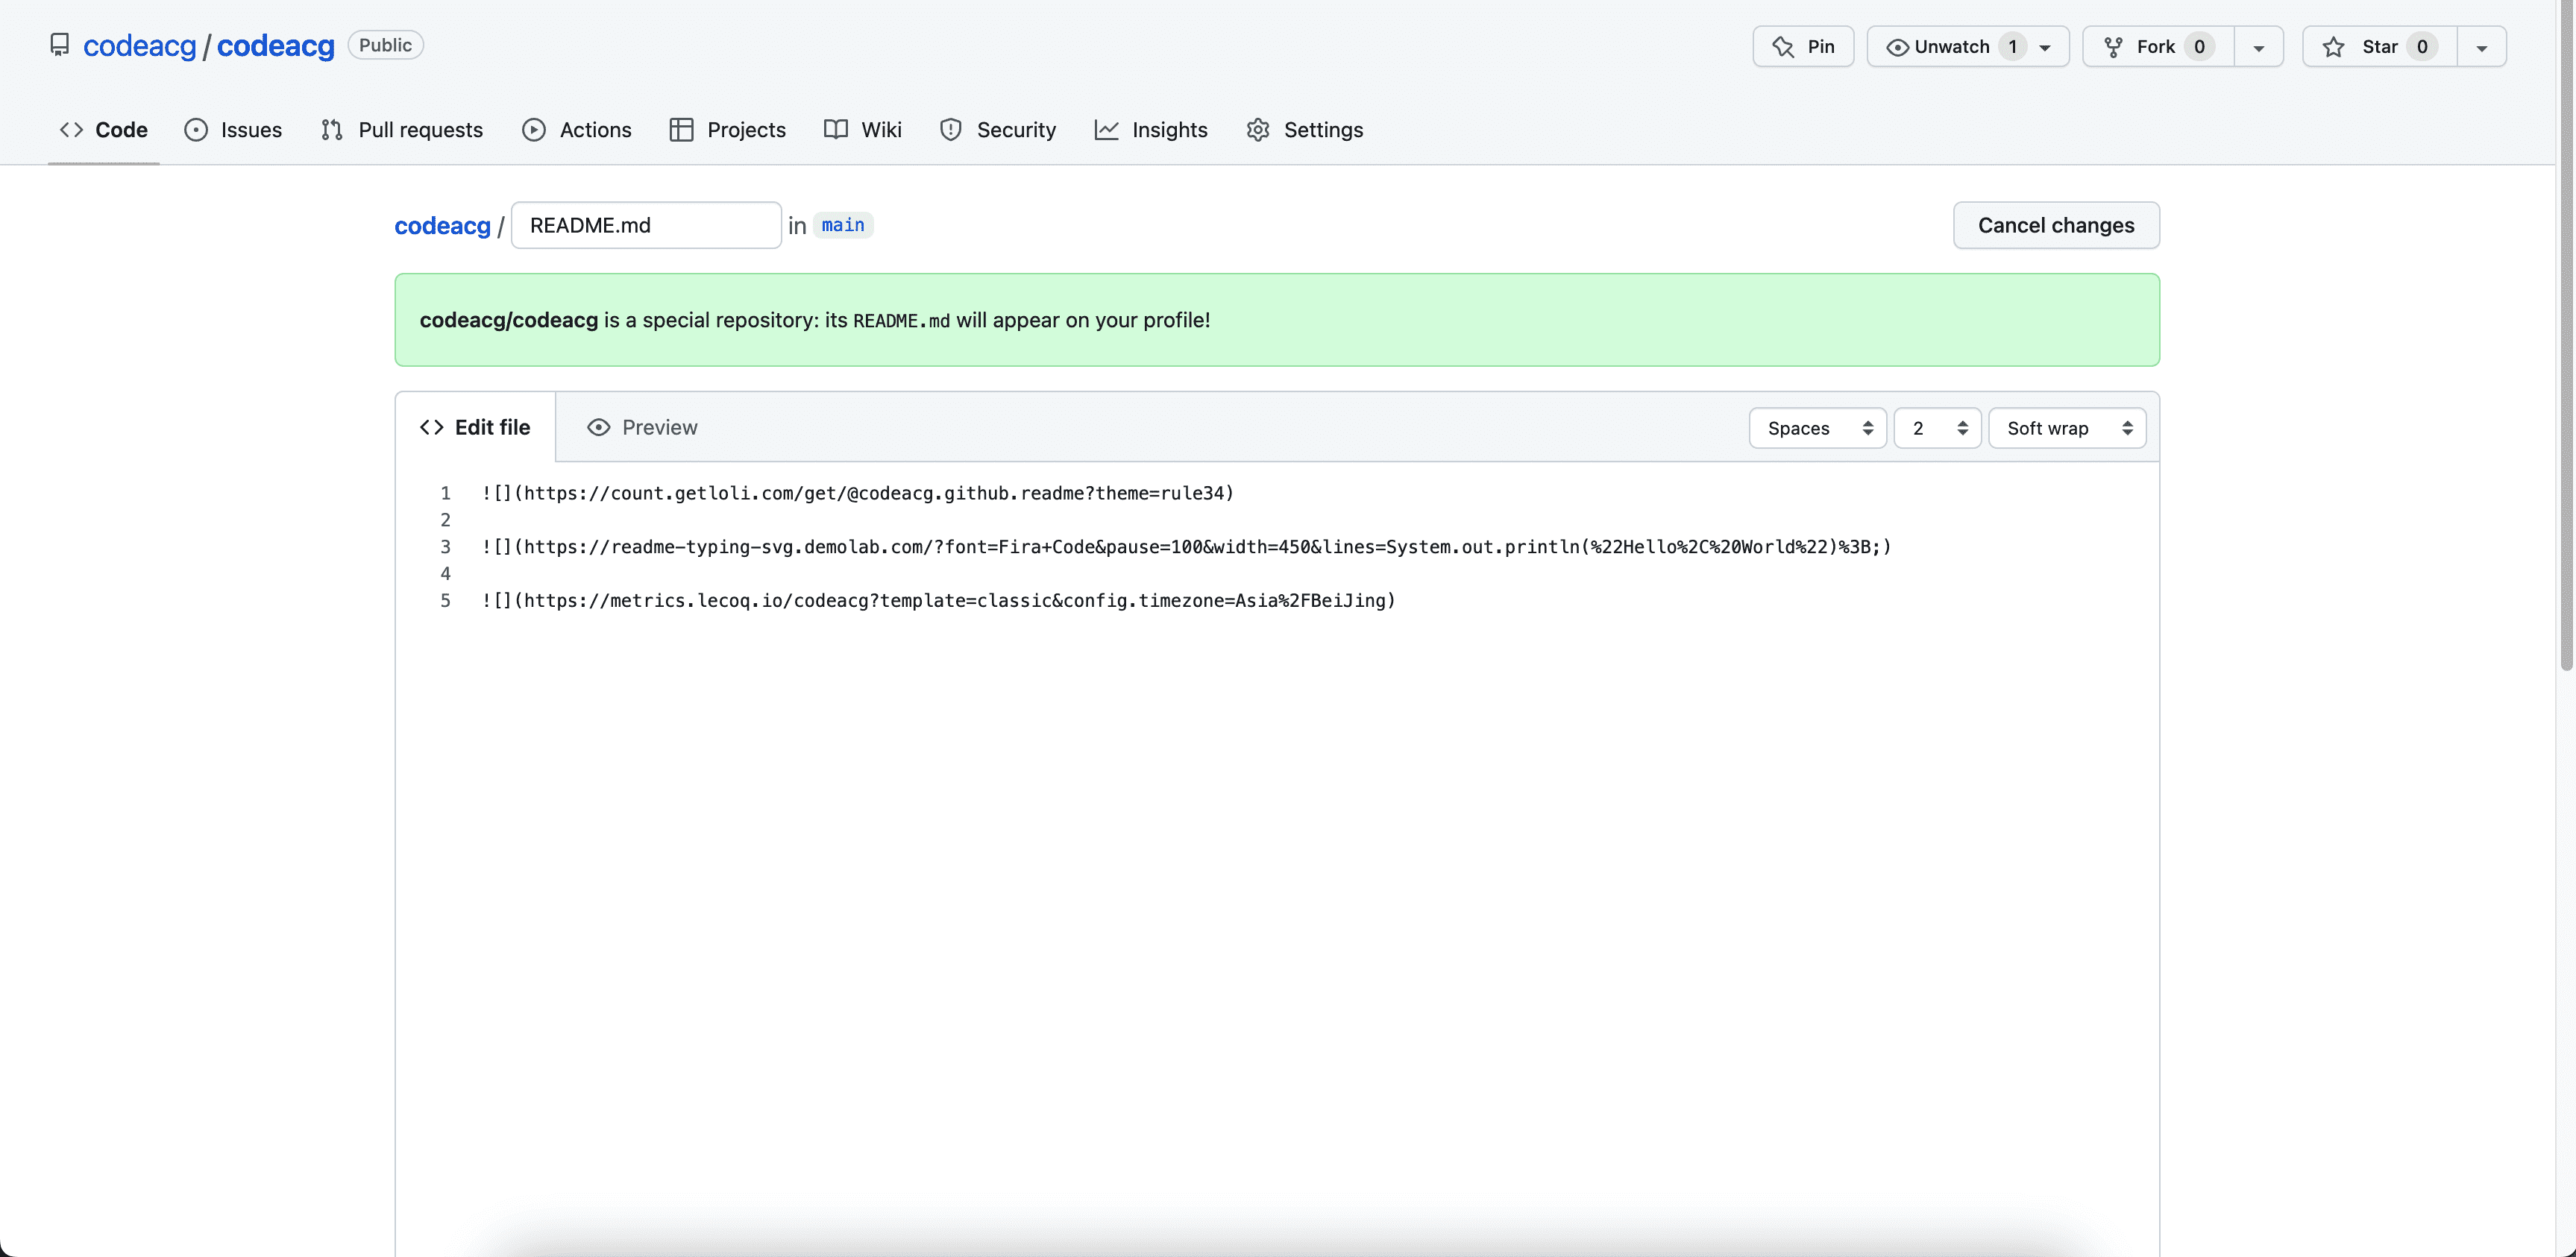Click the pull request branch icon
The width and height of the screenshot is (2576, 1257).
point(332,130)
